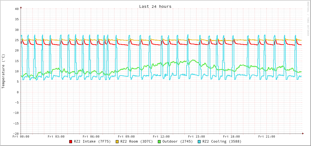Image resolution: width=311 pixels, height=146 pixels.
Task: Click the cyan RZ2 Cooling legend swatch
Action: pos(199,142)
